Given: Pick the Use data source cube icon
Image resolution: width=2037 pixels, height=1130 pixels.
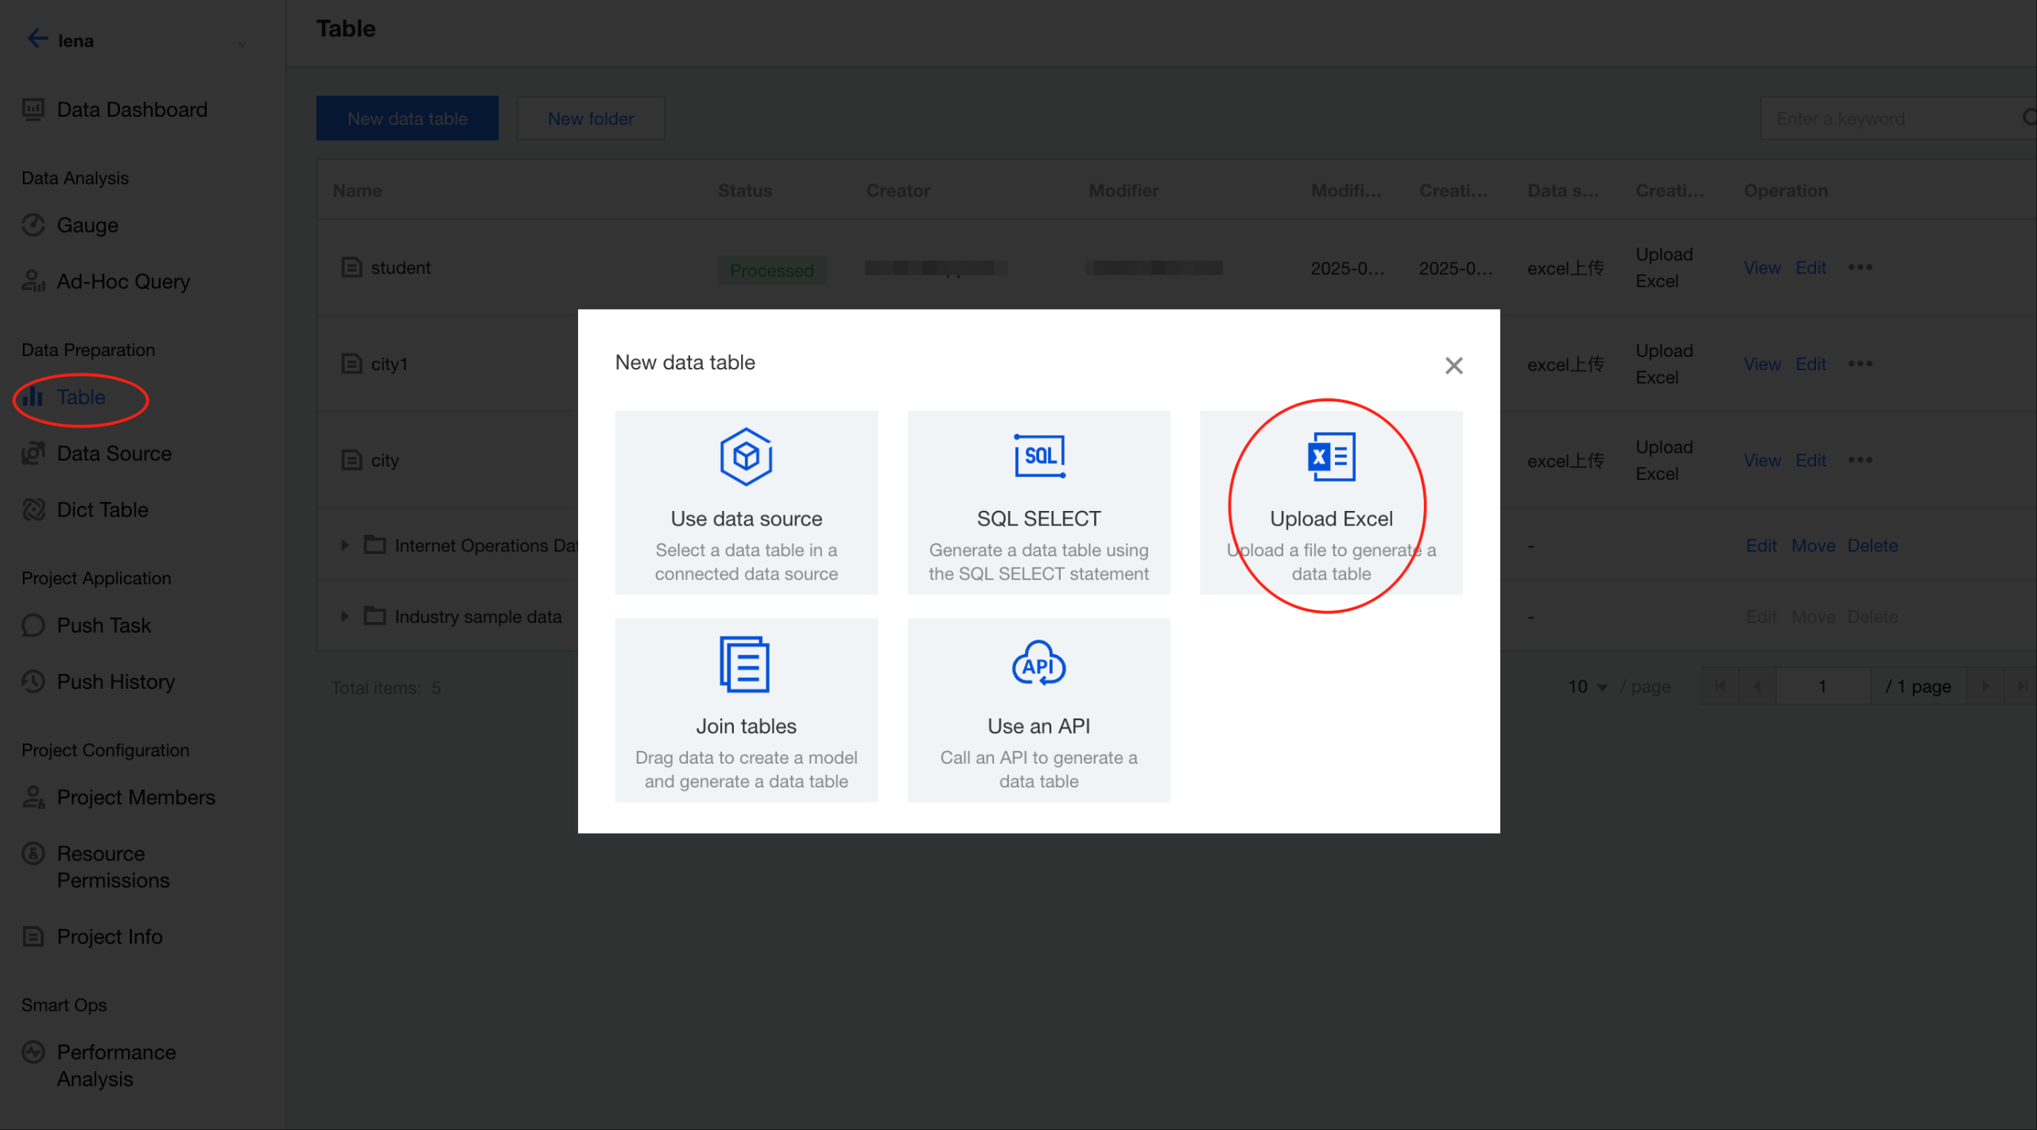Looking at the screenshot, I should (746, 456).
